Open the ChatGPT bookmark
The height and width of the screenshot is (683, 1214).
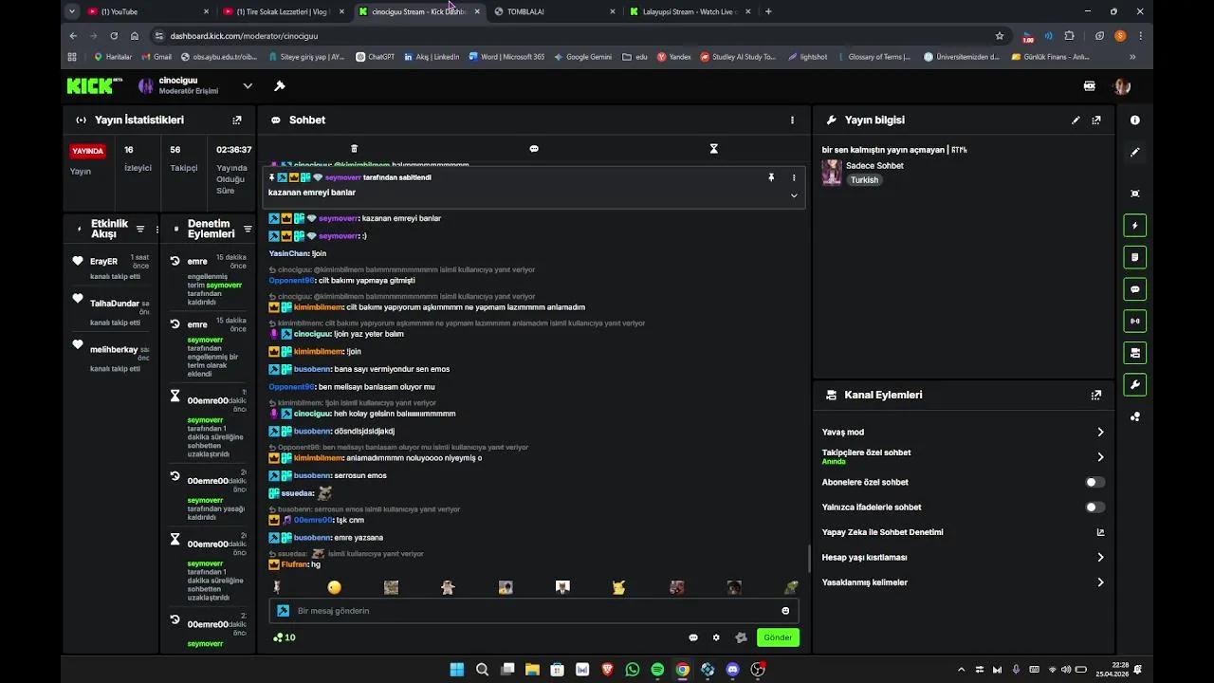point(375,57)
